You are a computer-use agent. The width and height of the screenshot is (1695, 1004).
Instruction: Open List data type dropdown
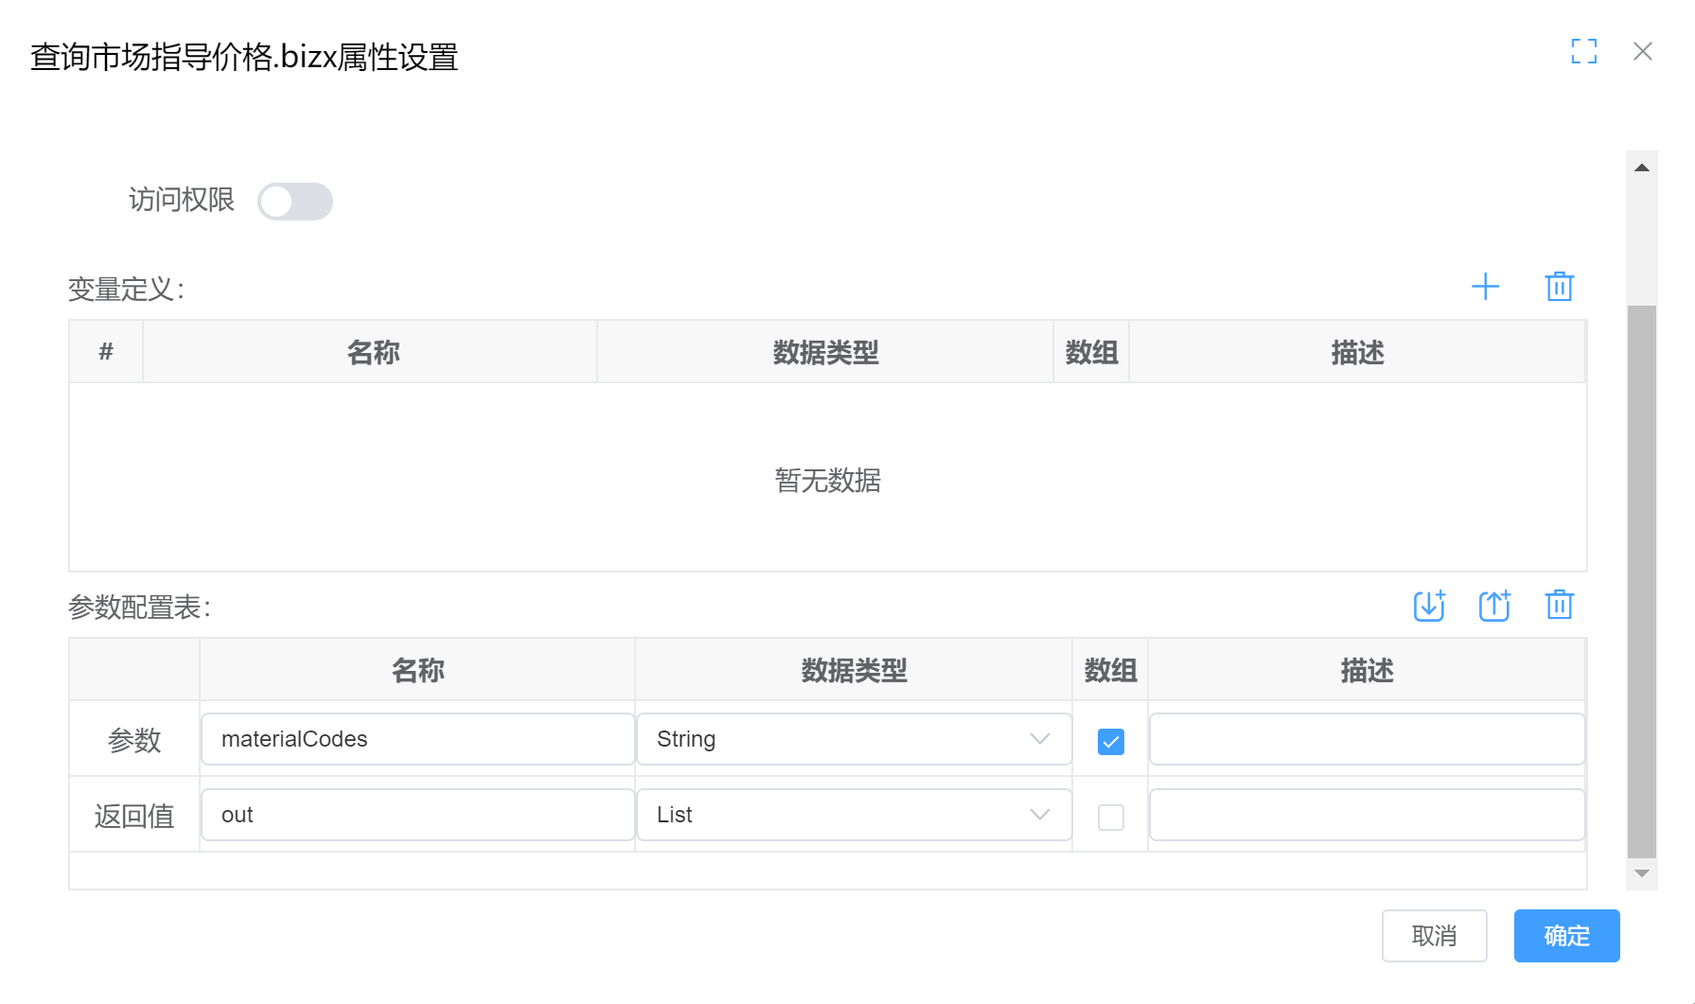(853, 815)
